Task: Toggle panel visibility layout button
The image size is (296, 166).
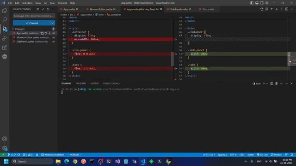Action: click(257, 3)
